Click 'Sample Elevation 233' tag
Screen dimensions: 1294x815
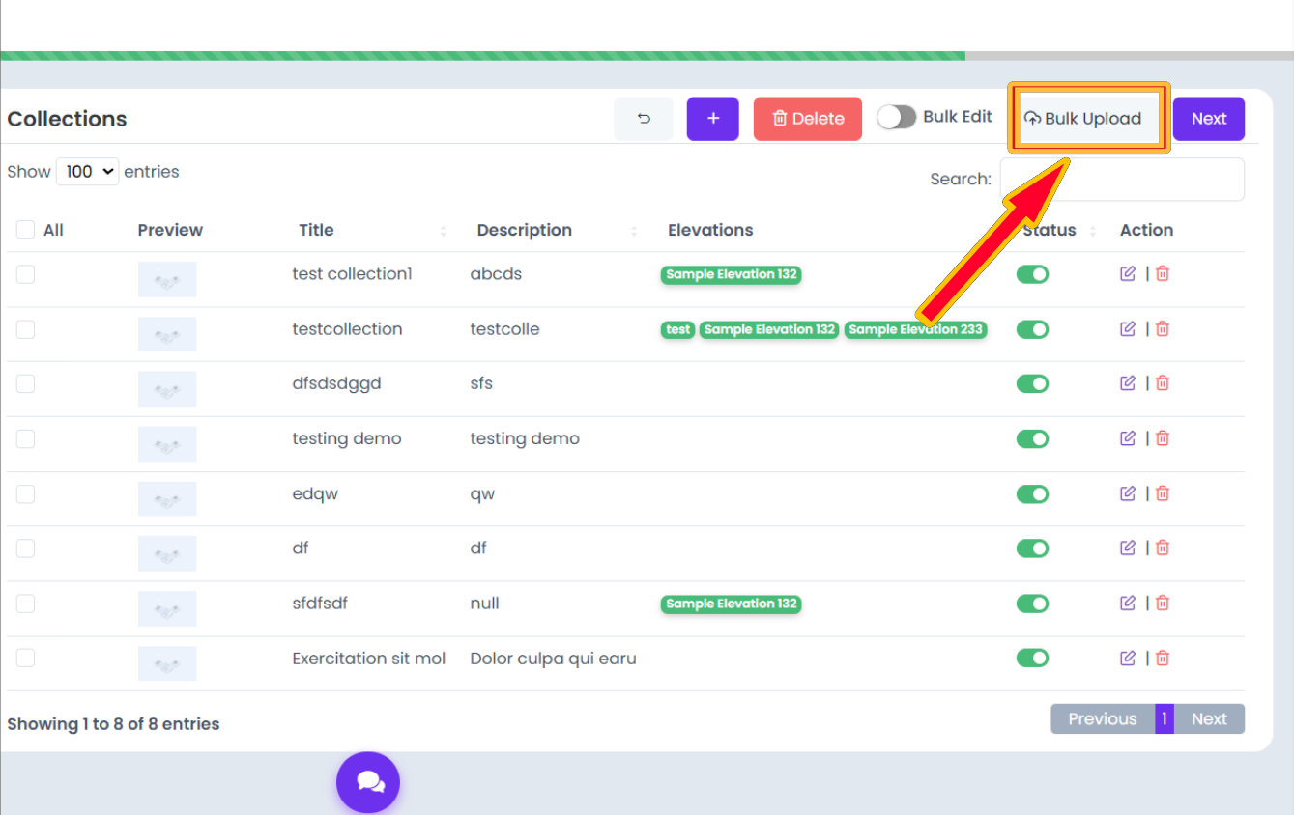(x=915, y=329)
